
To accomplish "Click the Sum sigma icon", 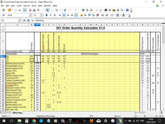I will [28, 21].
